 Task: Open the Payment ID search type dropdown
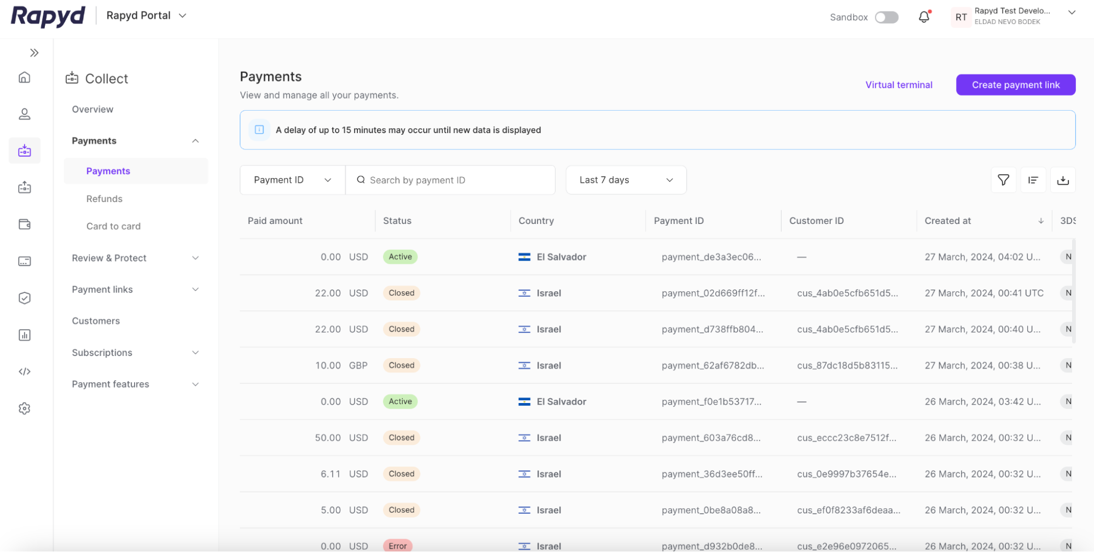[x=292, y=180]
